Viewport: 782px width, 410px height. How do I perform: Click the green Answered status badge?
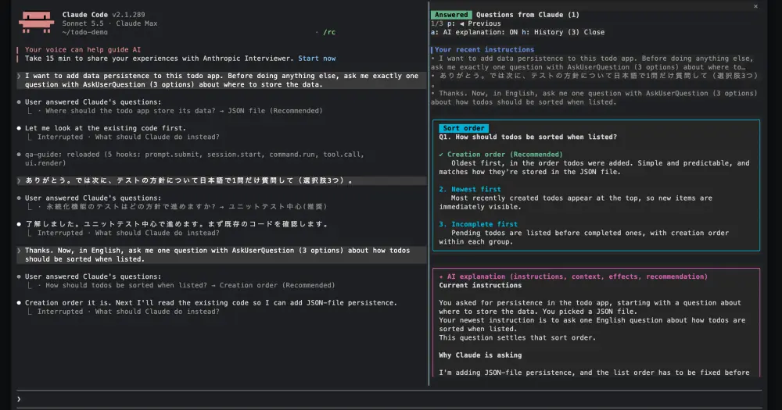[451, 15]
